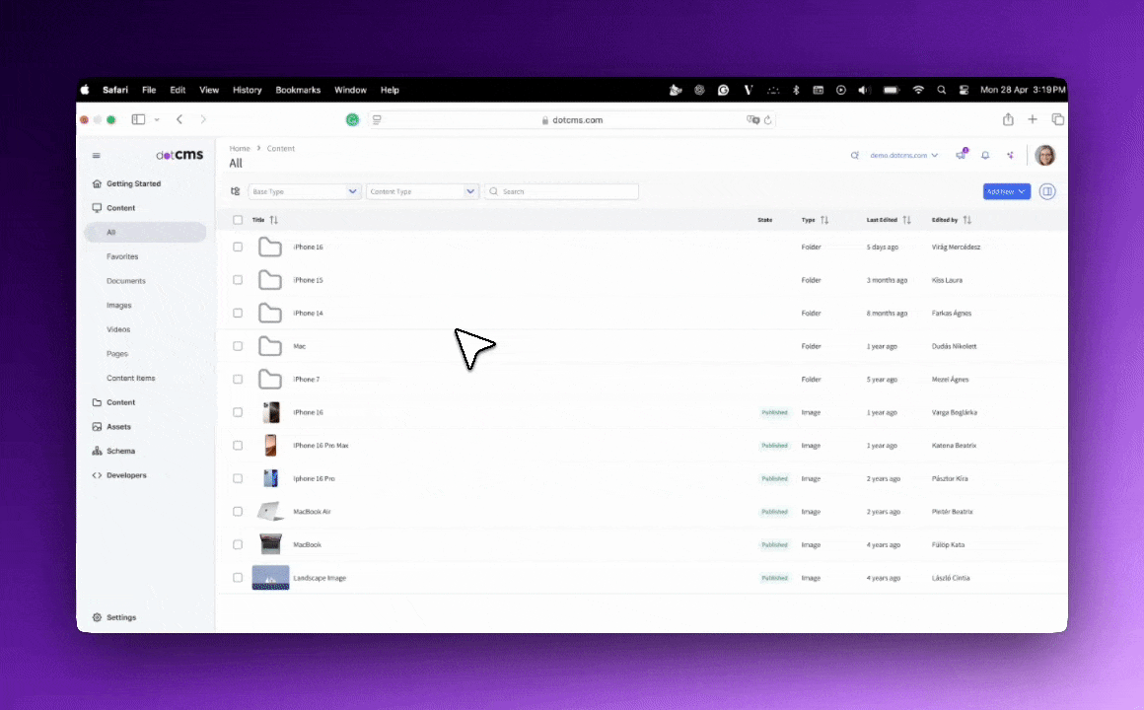The image size is (1144, 710).
Task: Select the MacBook Air row checkbox
Action: click(x=238, y=512)
